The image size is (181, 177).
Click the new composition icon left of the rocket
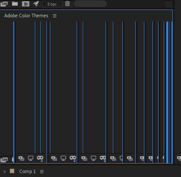25,4
